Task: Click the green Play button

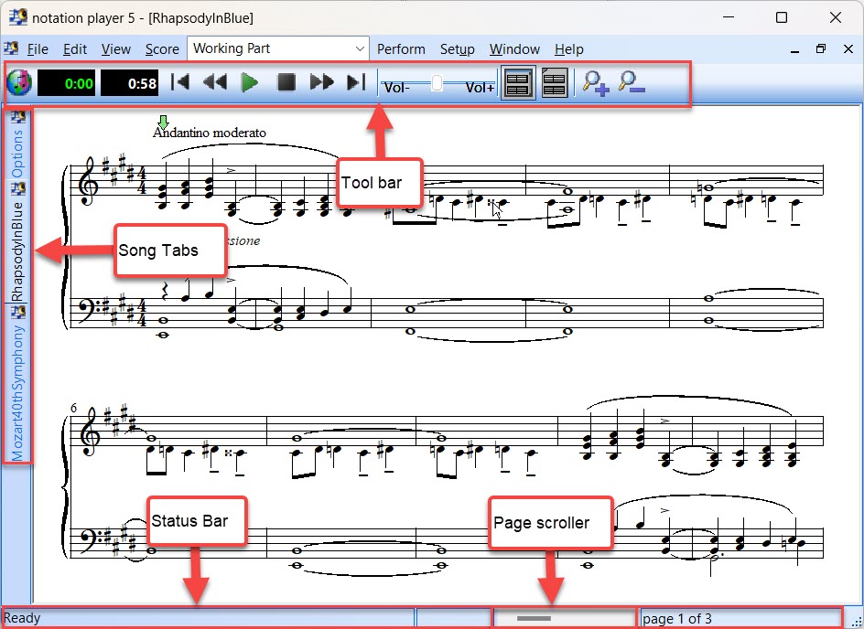Action: tap(250, 83)
